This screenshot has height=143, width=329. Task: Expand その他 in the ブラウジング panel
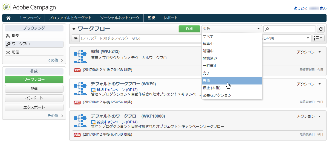[x=55, y=60]
